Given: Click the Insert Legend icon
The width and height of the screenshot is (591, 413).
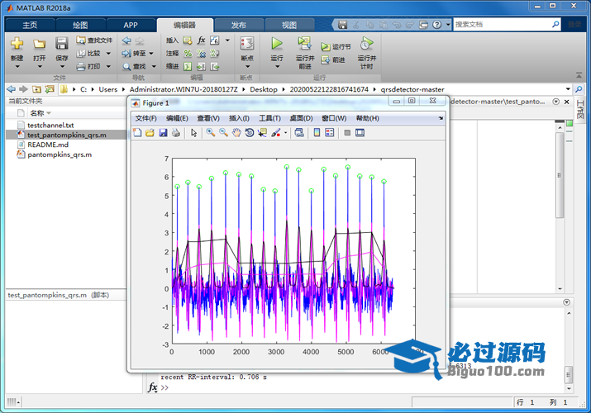Looking at the screenshot, I should [x=330, y=132].
